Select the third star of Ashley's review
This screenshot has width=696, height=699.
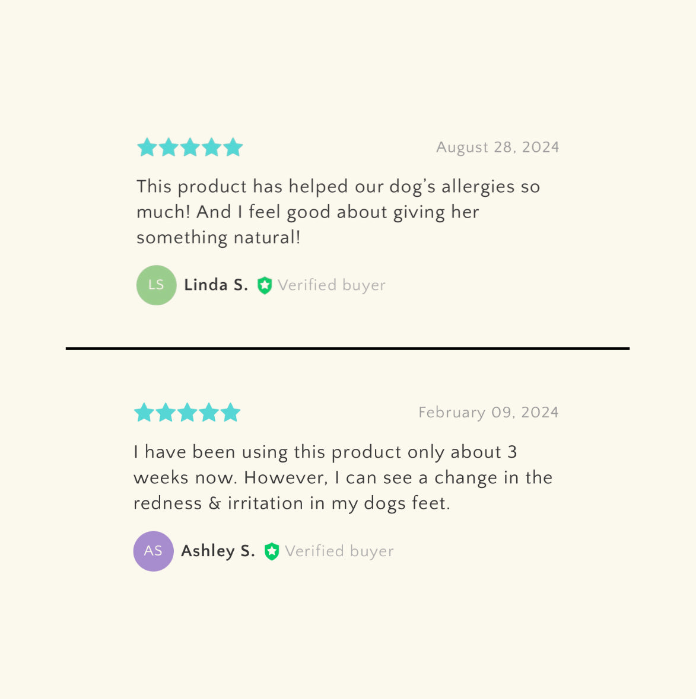tap(187, 413)
